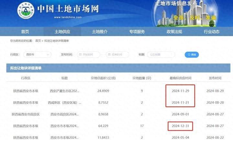Click the 宗地总面积 (公顷) column header

(x=103, y=78)
